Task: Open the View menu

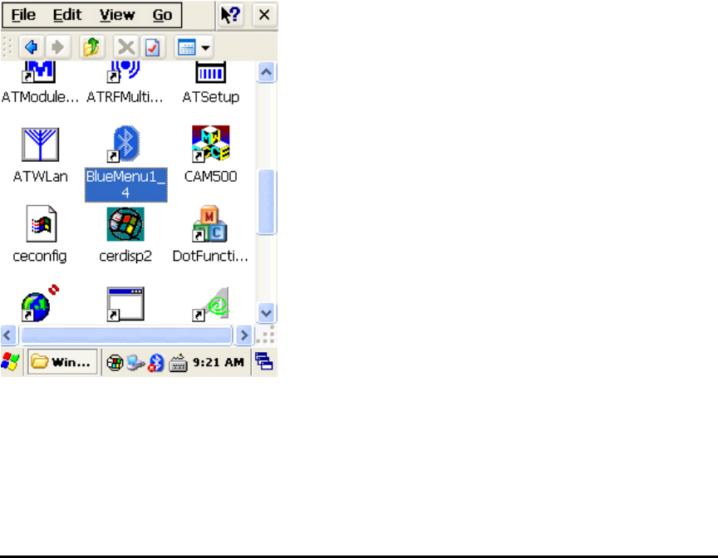Action: (117, 15)
